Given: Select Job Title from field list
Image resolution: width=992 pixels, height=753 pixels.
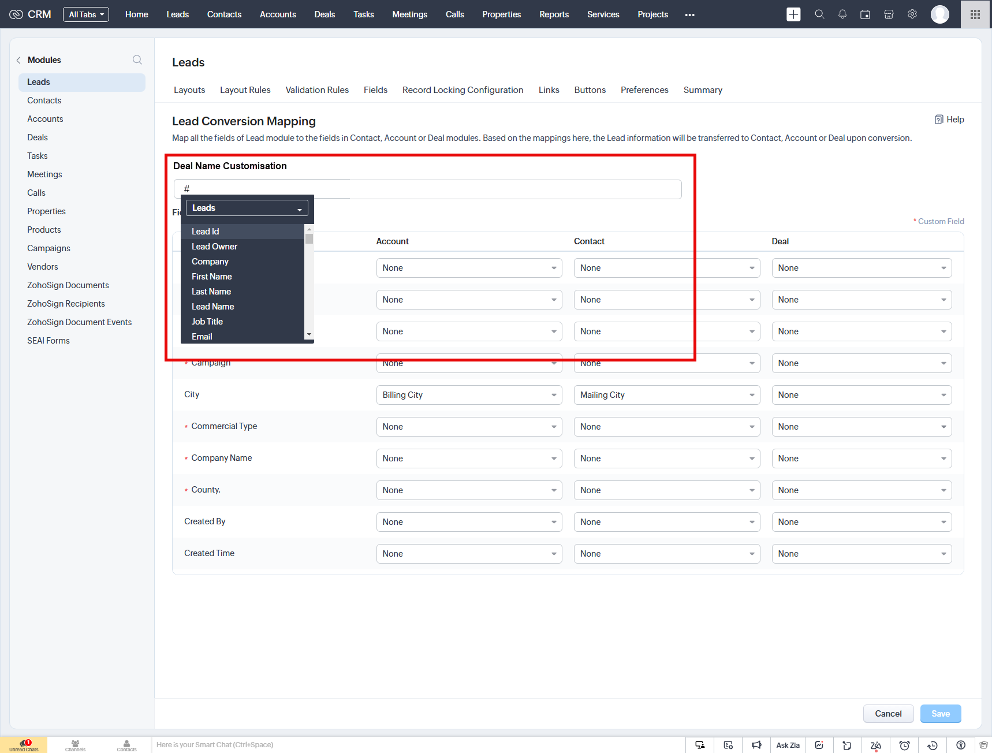Looking at the screenshot, I should tap(243, 322).
